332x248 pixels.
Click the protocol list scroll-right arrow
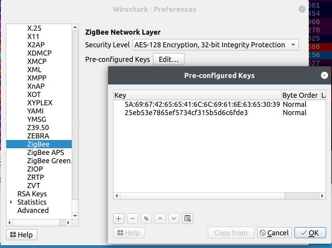point(68,223)
